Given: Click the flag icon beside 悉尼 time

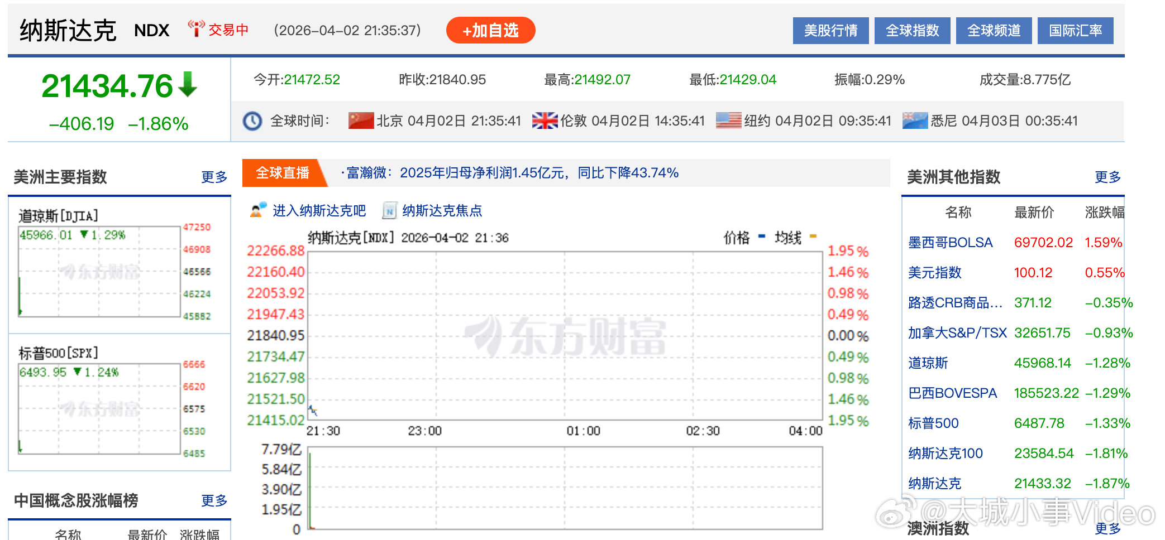Looking at the screenshot, I should pyautogui.click(x=916, y=120).
